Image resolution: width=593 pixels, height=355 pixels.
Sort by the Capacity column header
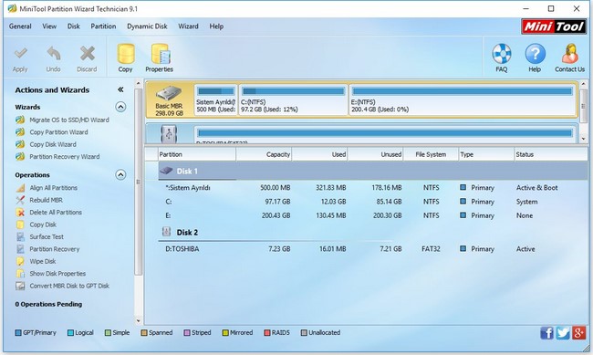point(264,154)
